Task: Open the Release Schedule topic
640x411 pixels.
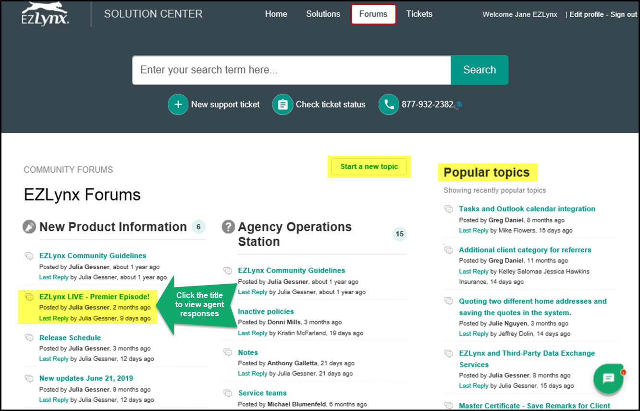Action: click(70, 338)
